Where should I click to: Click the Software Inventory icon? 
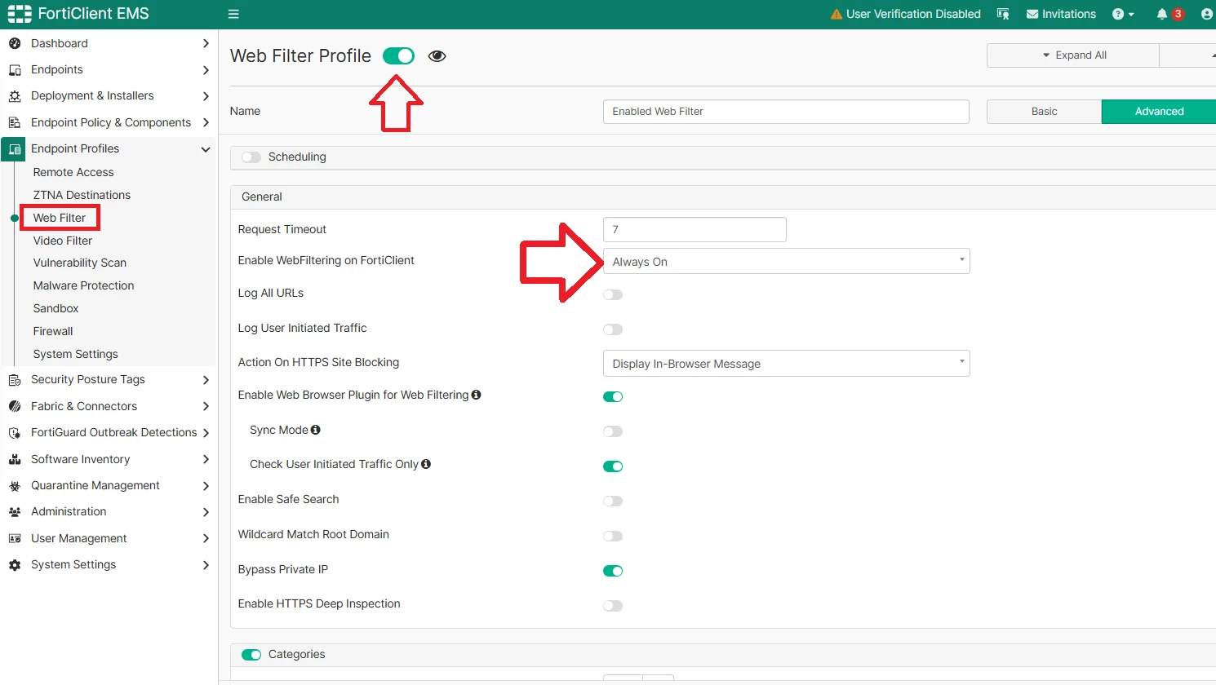click(15, 459)
